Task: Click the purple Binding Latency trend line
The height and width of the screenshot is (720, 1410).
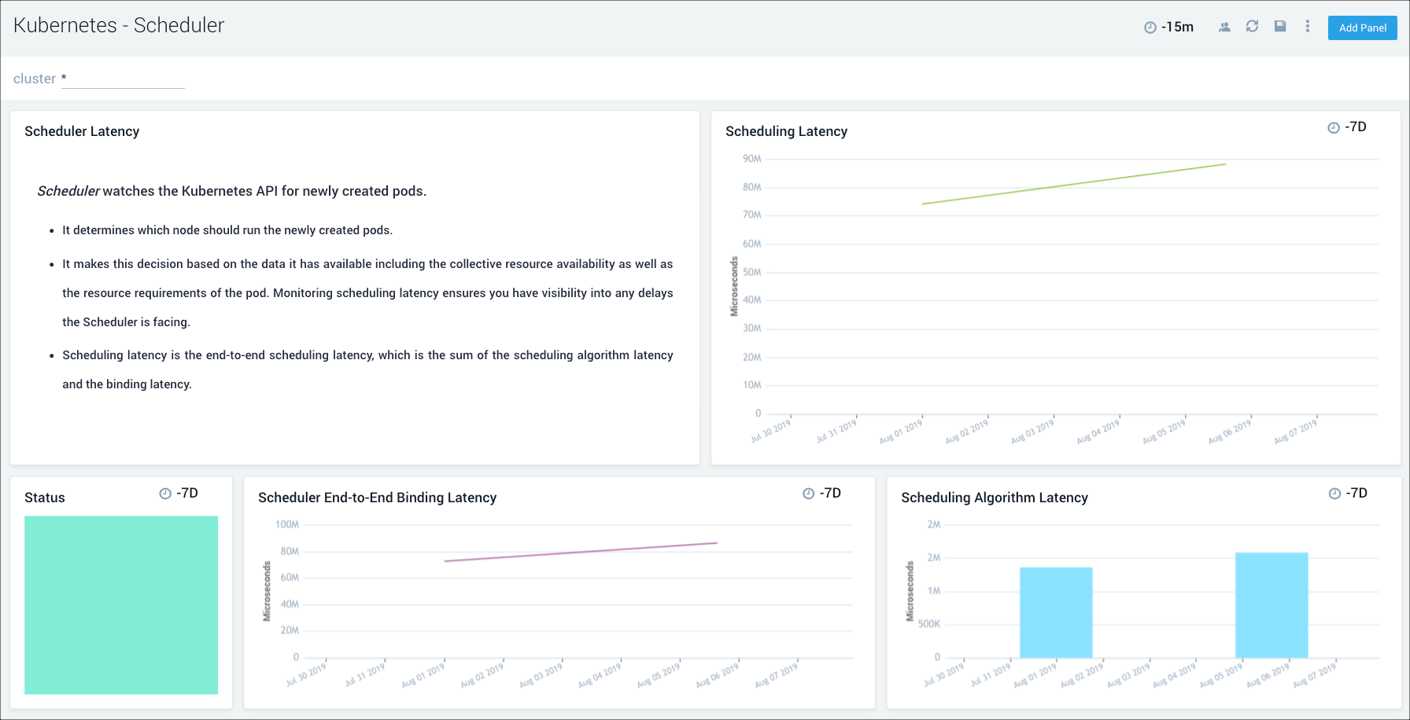Action: coord(581,552)
